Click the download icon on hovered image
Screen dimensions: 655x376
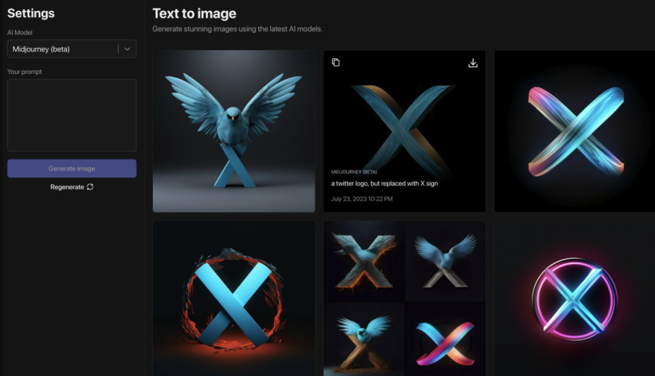coord(473,62)
